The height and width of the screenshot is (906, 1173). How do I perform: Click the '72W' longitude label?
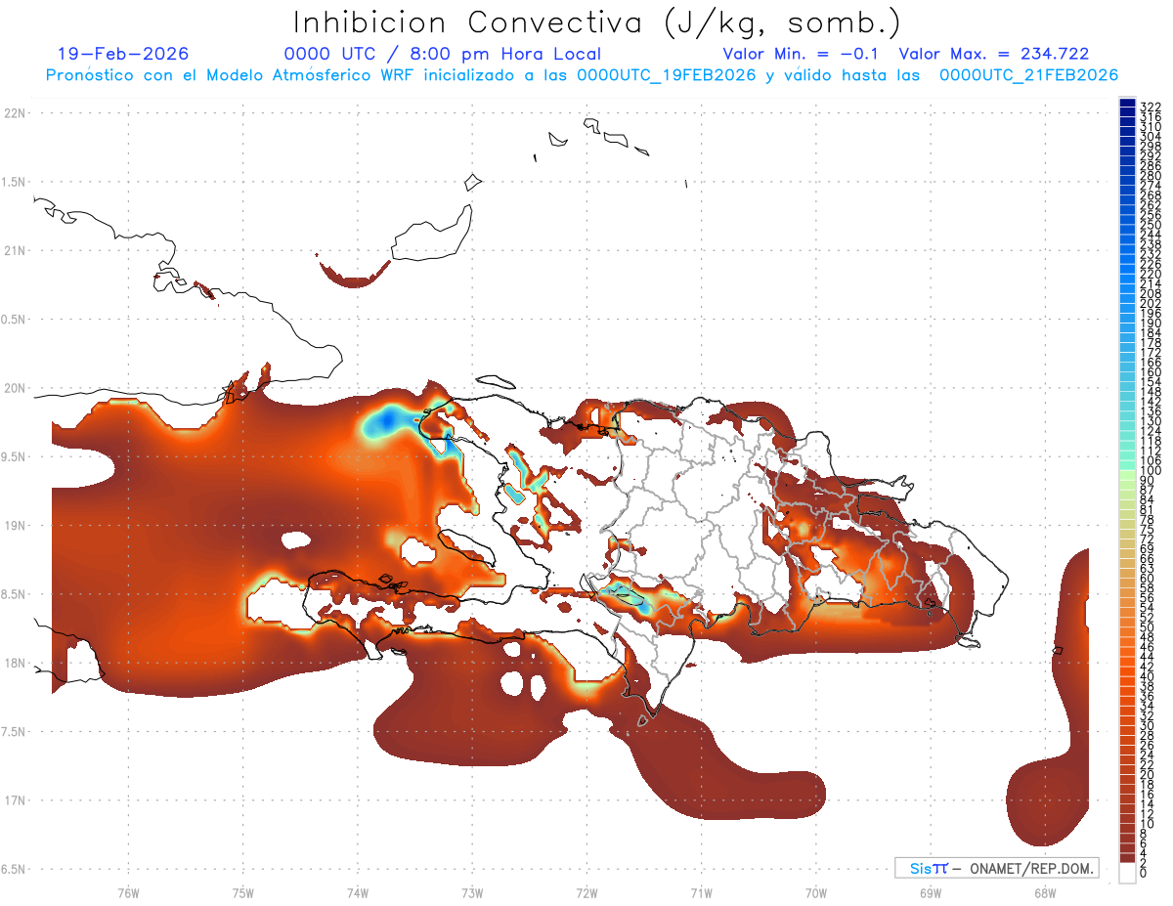tap(586, 892)
